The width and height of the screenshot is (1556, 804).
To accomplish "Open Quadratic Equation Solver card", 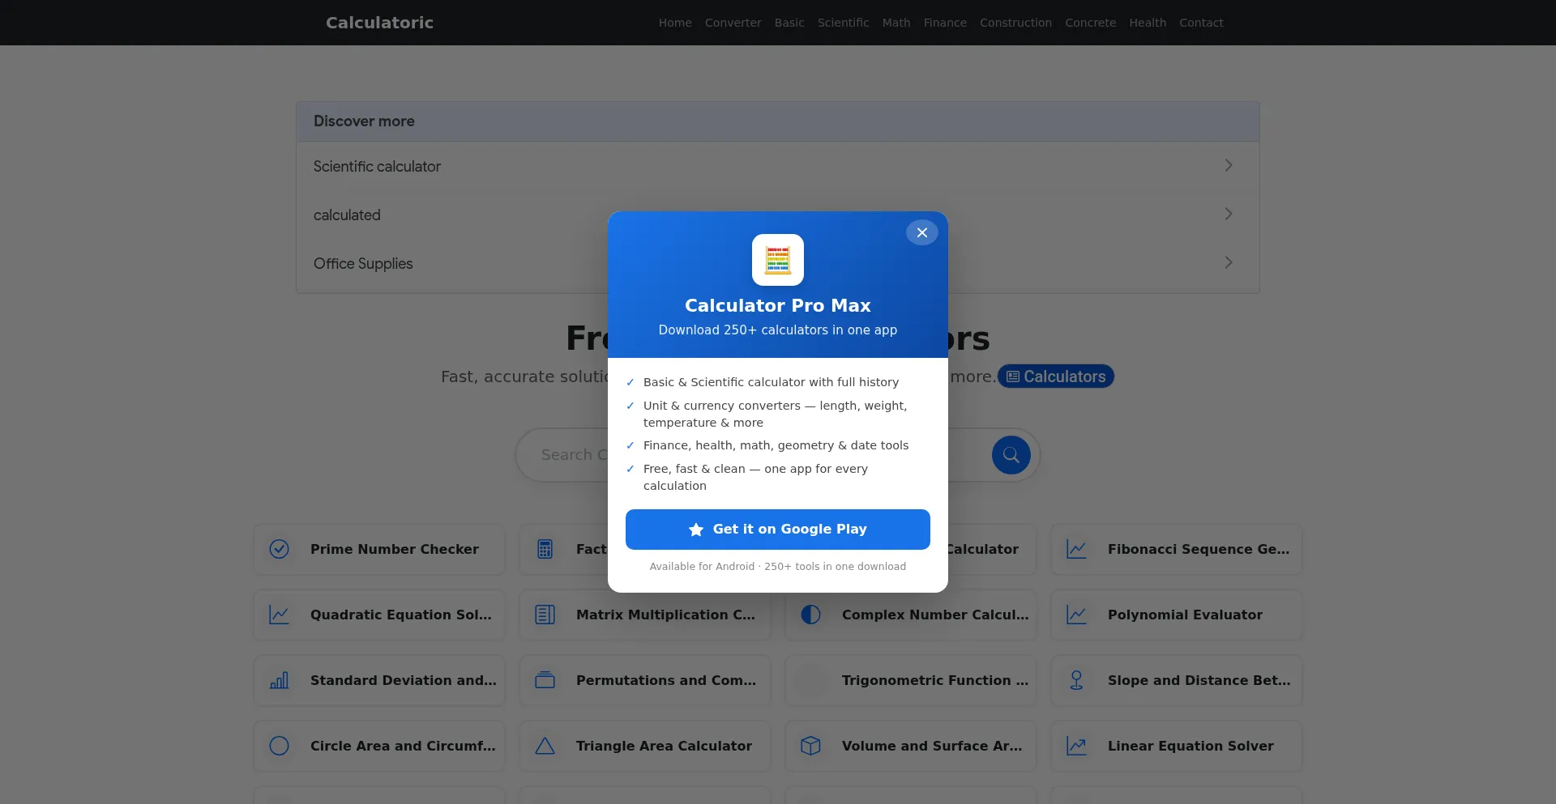I will [379, 615].
